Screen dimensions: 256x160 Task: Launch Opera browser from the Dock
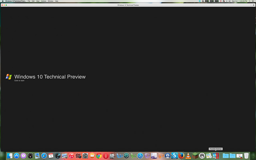pos(106,156)
